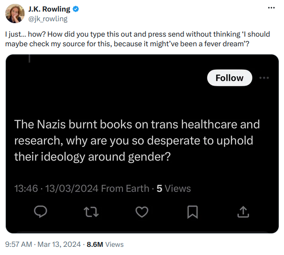The height and width of the screenshot is (255, 284).
Task: Click the retweet arrows icon
Action: (91, 212)
